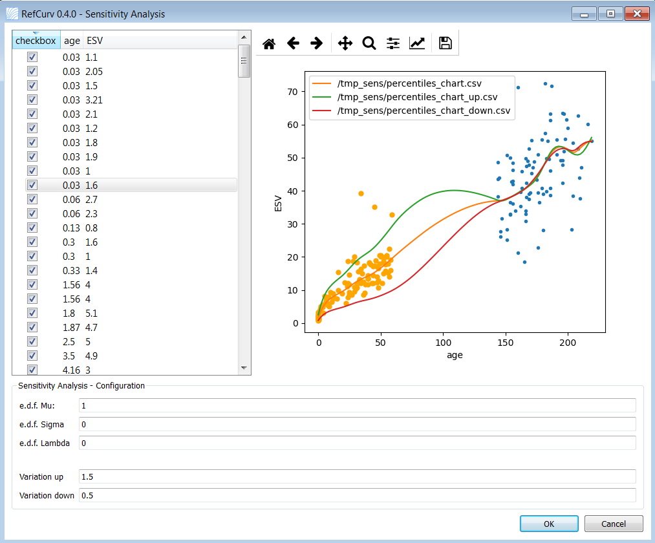Select the age 4.16 cell
The width and height of the screenshot is (655, 543).
71,370
